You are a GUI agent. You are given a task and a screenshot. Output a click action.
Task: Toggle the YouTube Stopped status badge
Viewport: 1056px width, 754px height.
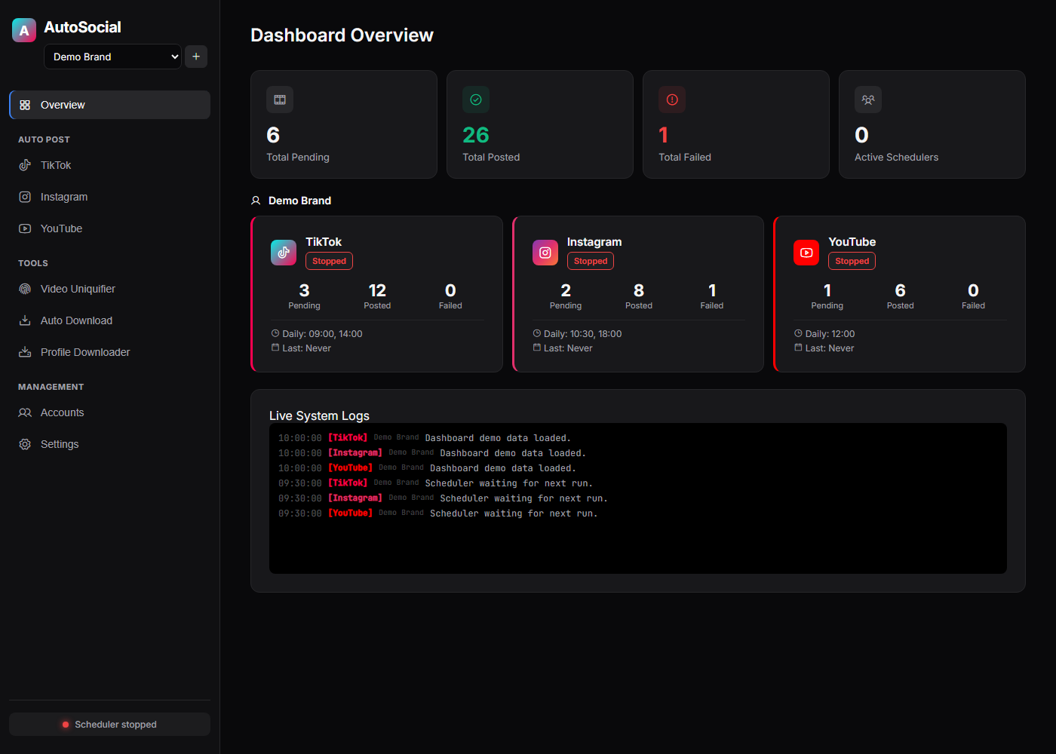(x=852, y=261)
